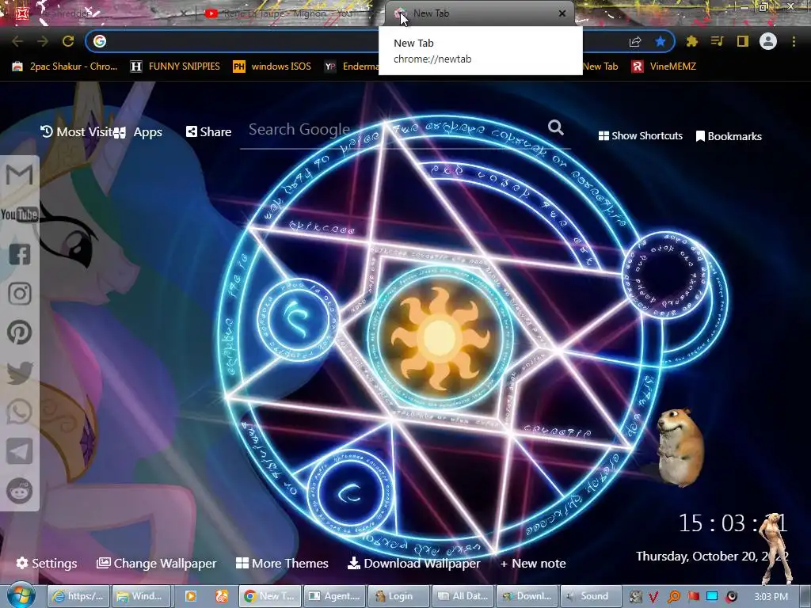Click the orange magnifier system tray icon
Viewport: 811px width, 608px height.
coord(674,597)
